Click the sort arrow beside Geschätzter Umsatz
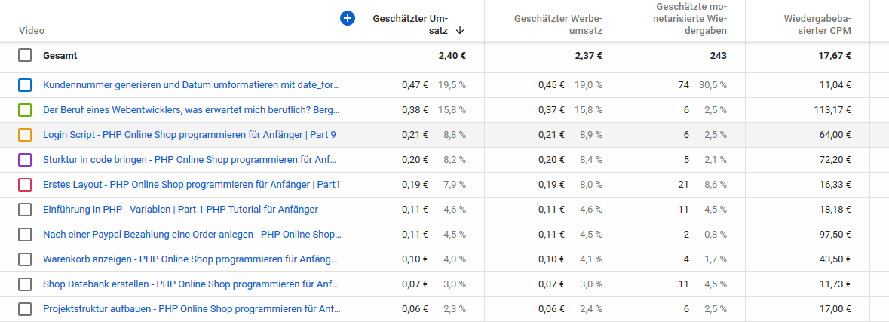The height and width of the screenshot is (322, 889). [459, 31]
